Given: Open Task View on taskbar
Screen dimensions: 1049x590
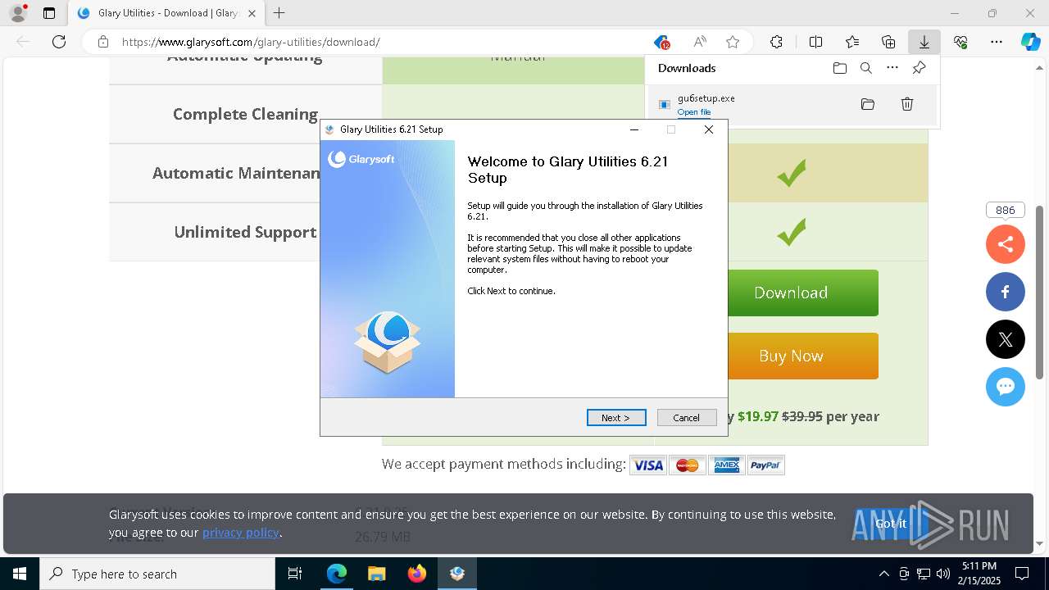Looking at the screenshot, I should click(x=296, y=574).
